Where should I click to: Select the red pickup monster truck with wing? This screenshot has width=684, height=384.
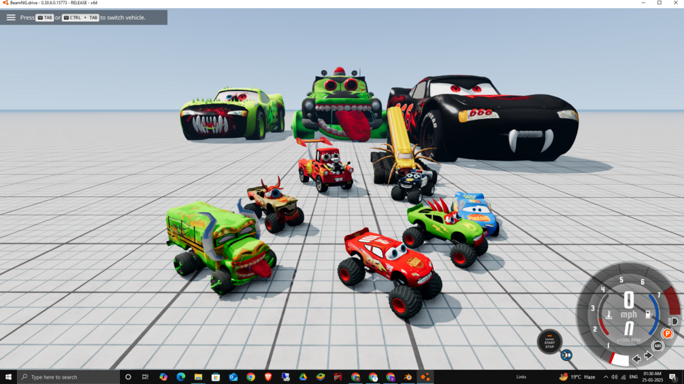325,166
